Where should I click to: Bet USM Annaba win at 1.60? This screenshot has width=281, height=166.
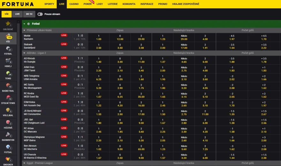point(141,78)
